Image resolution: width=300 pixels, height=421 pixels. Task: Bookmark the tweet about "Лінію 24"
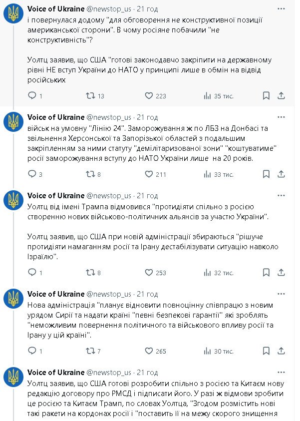point(267,174)
